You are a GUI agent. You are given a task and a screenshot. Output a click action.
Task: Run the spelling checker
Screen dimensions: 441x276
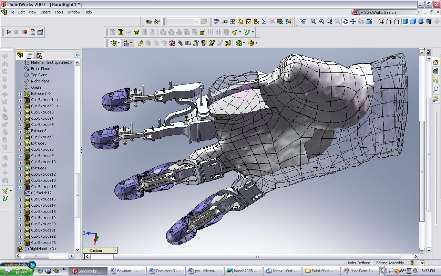click(216, 21)
